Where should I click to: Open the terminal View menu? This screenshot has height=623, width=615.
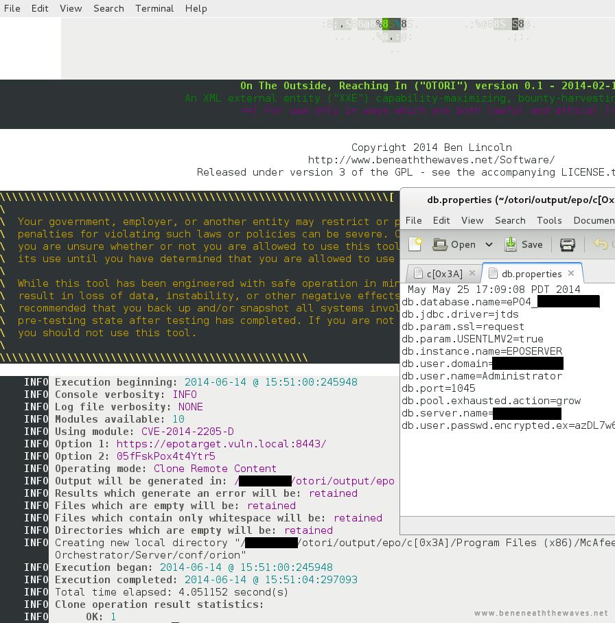[x=71, y=8]
